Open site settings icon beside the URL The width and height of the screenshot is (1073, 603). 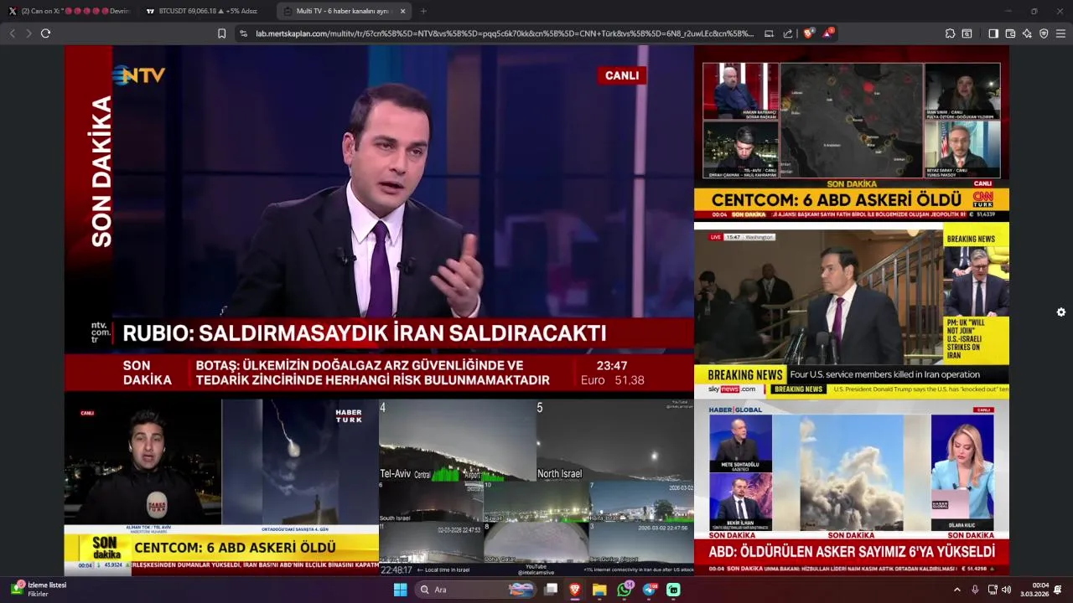click(243, 33)
